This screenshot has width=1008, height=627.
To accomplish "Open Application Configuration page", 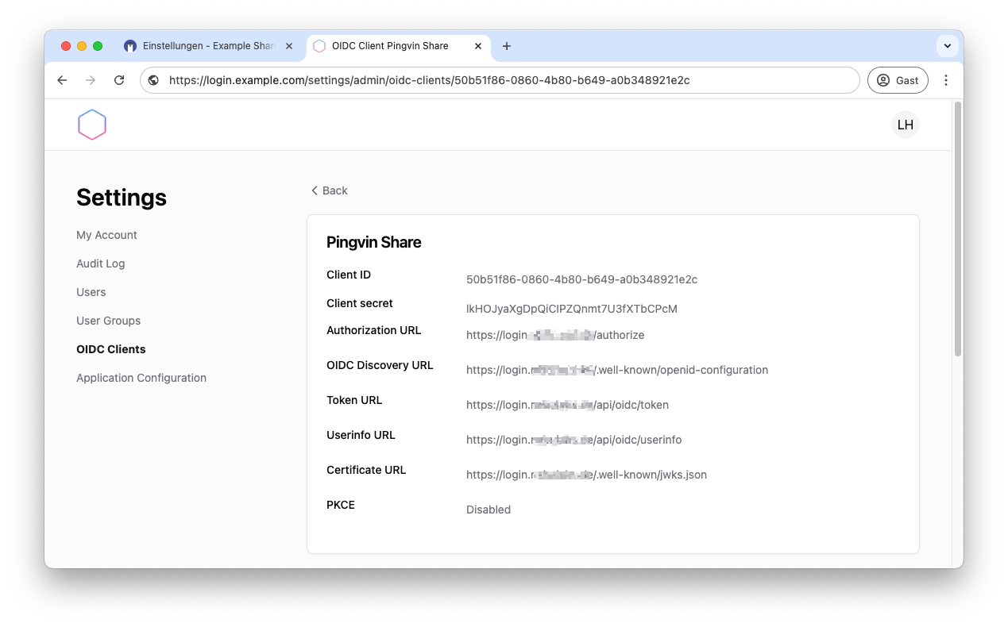I will (x=141, y=378).
